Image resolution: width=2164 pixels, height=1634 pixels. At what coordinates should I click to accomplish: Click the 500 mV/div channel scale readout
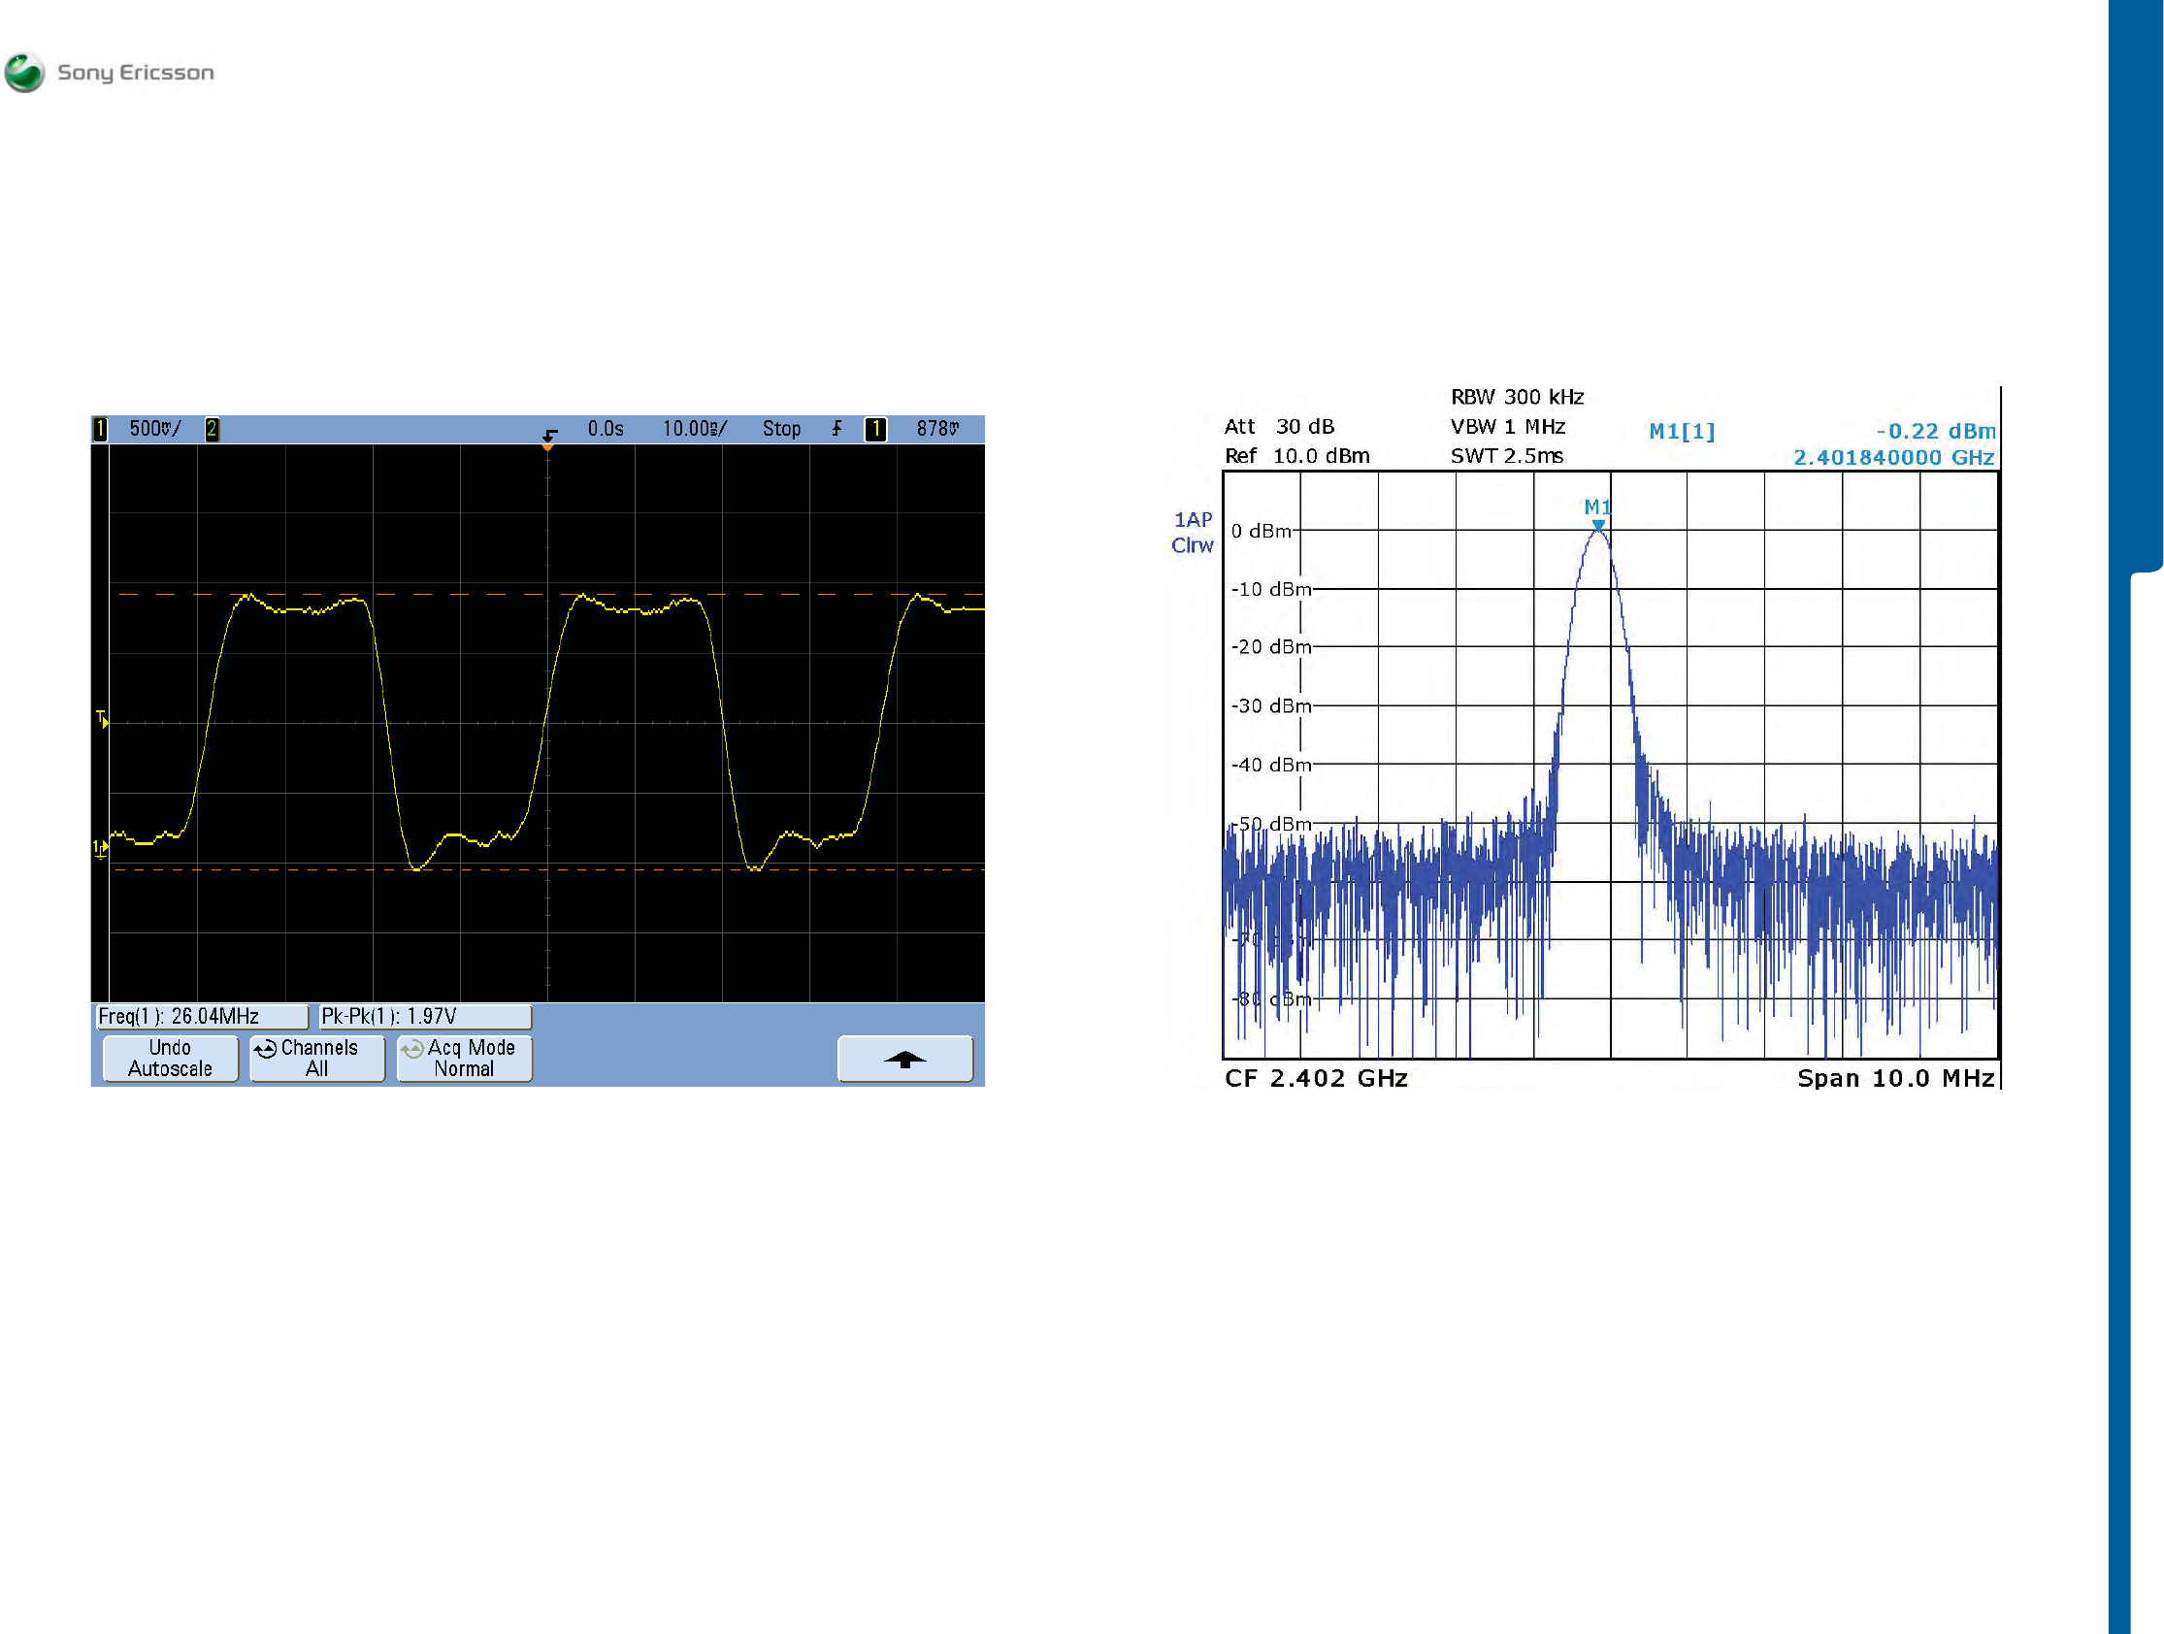154,429
